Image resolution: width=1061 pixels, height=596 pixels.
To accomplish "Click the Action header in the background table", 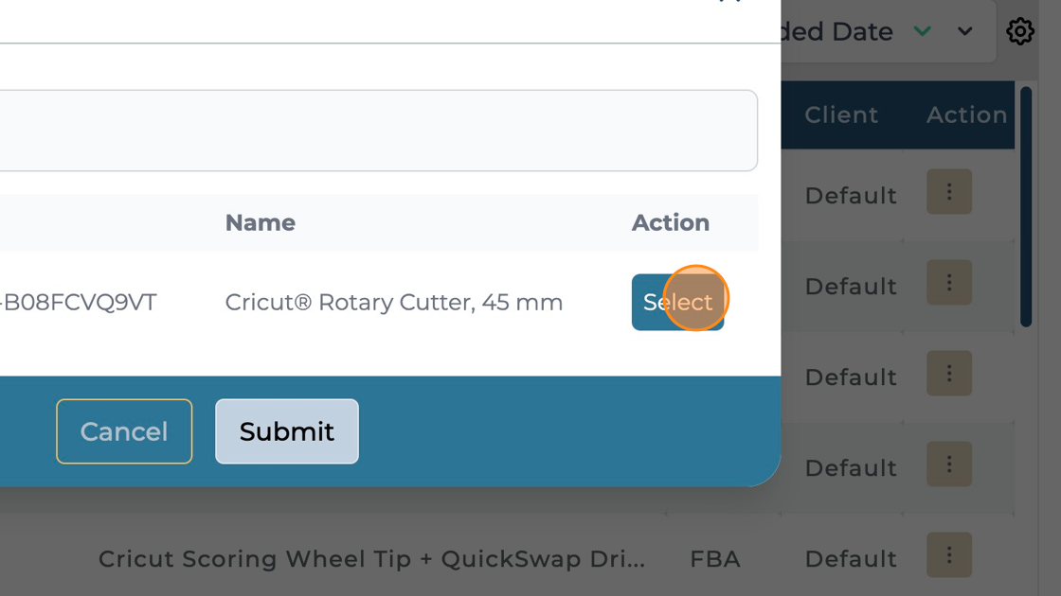I will (x=966, y=114).
